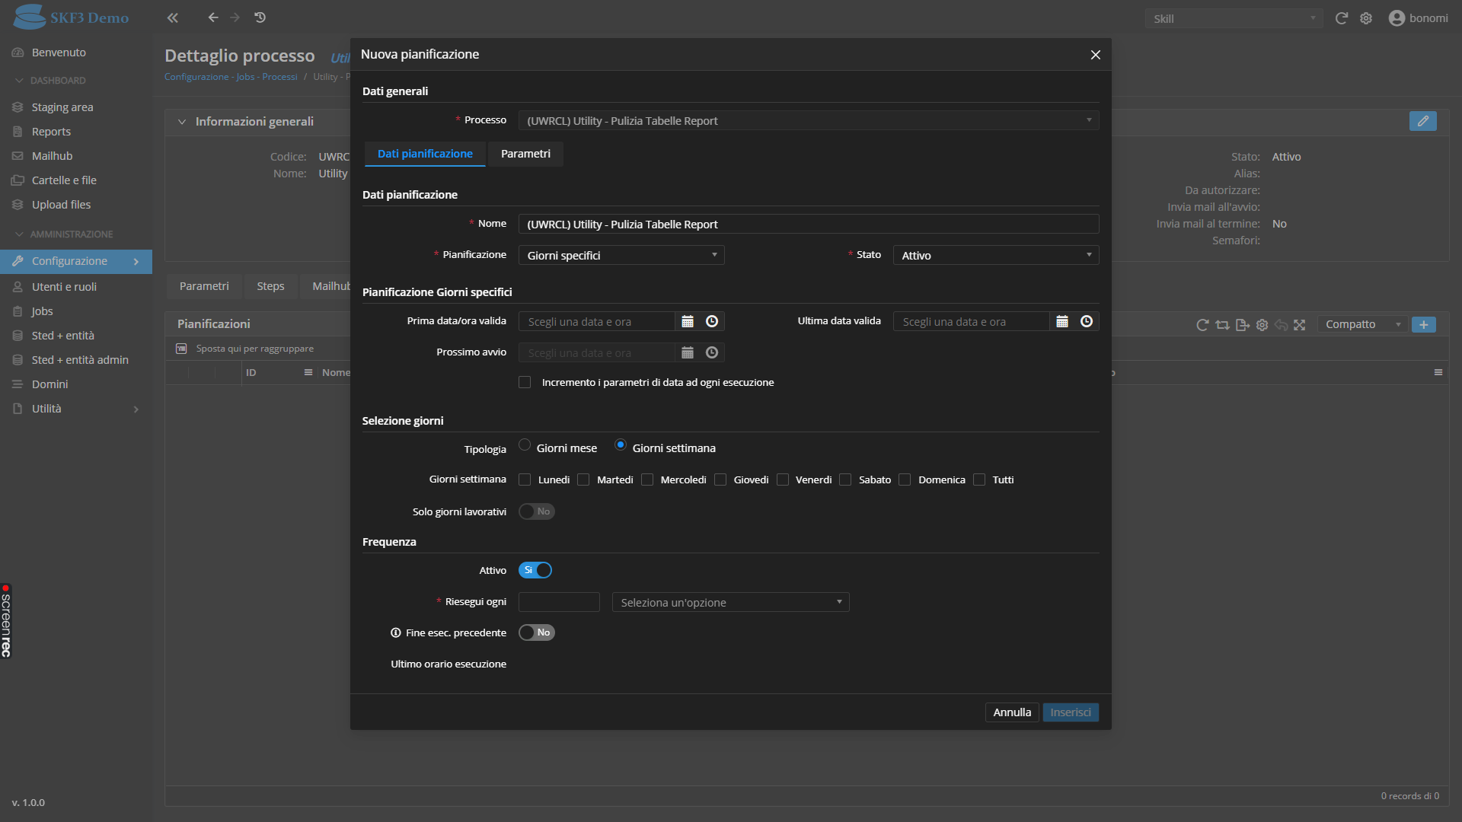This screenshot has height=822, width=1462.
Task: Check the Mercoledì checkbox
Action: pos(647,479)
